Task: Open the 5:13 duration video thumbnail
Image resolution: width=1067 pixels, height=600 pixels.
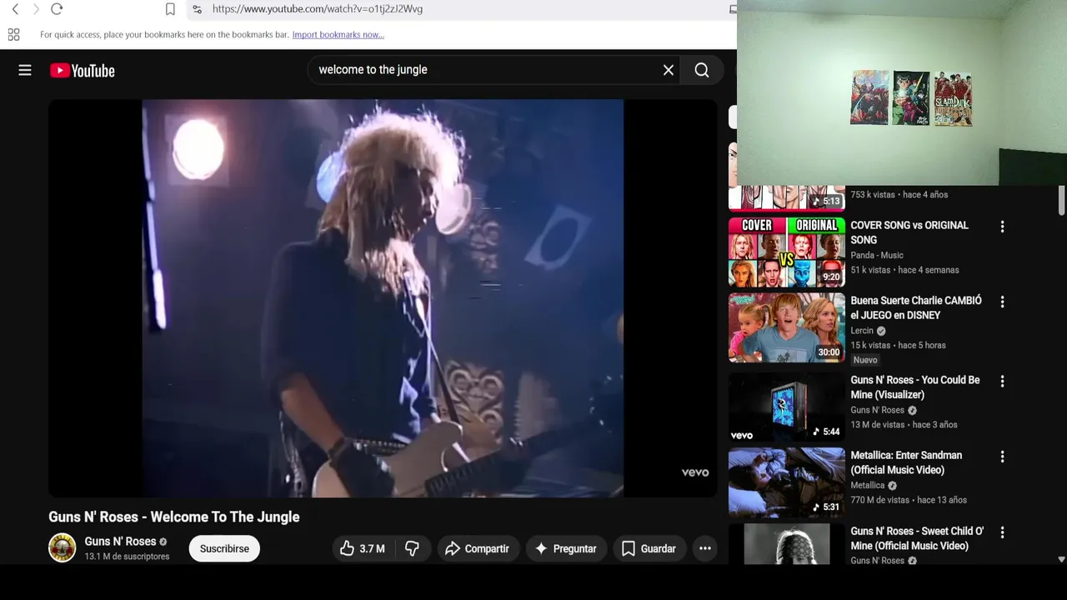Action: 787,198
